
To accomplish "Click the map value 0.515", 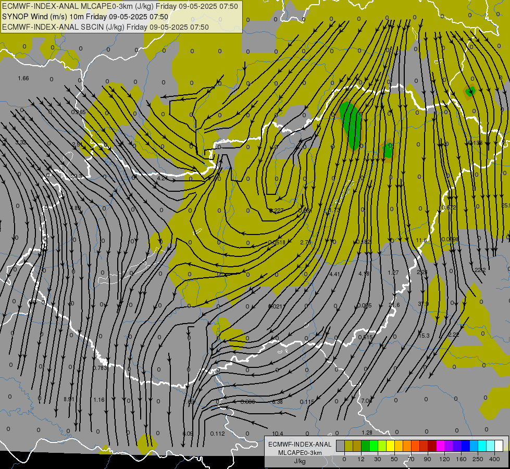I will (366, 338).
